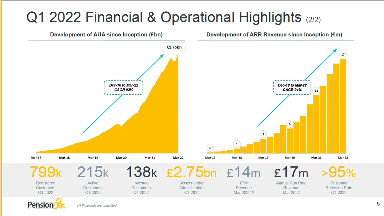This screenshot has width=384, height=216.
Task: Click the '>95%' retention rate figure
Action: click(x=339, y=173)
